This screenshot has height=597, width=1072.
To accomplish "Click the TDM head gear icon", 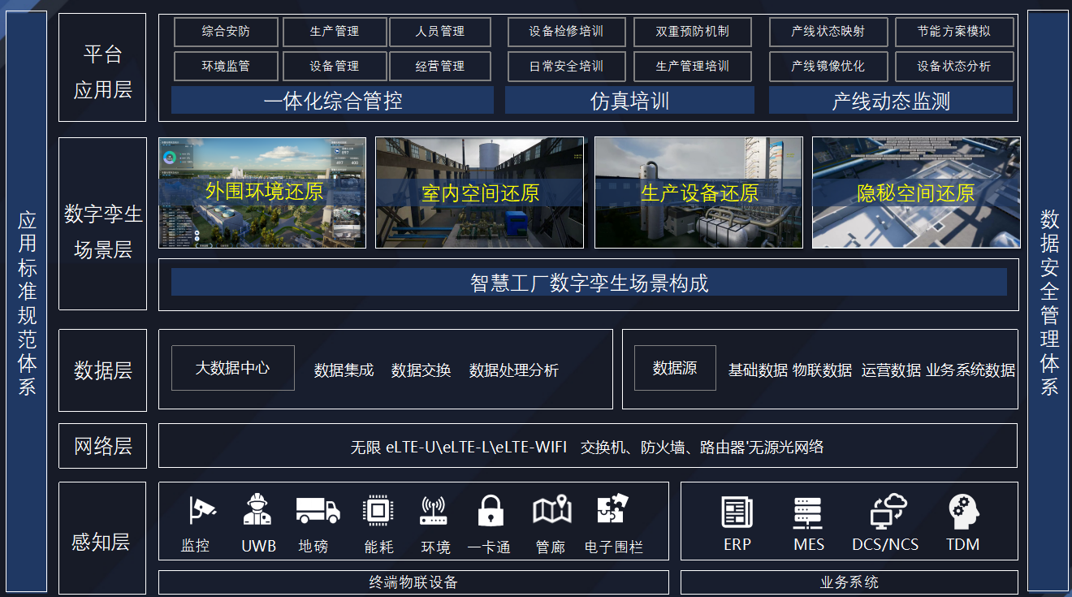I will (x=963, y=512).
